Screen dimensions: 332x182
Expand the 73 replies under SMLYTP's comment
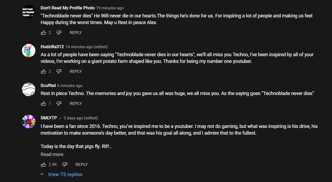pyautogui.click(x=65, y=174)
